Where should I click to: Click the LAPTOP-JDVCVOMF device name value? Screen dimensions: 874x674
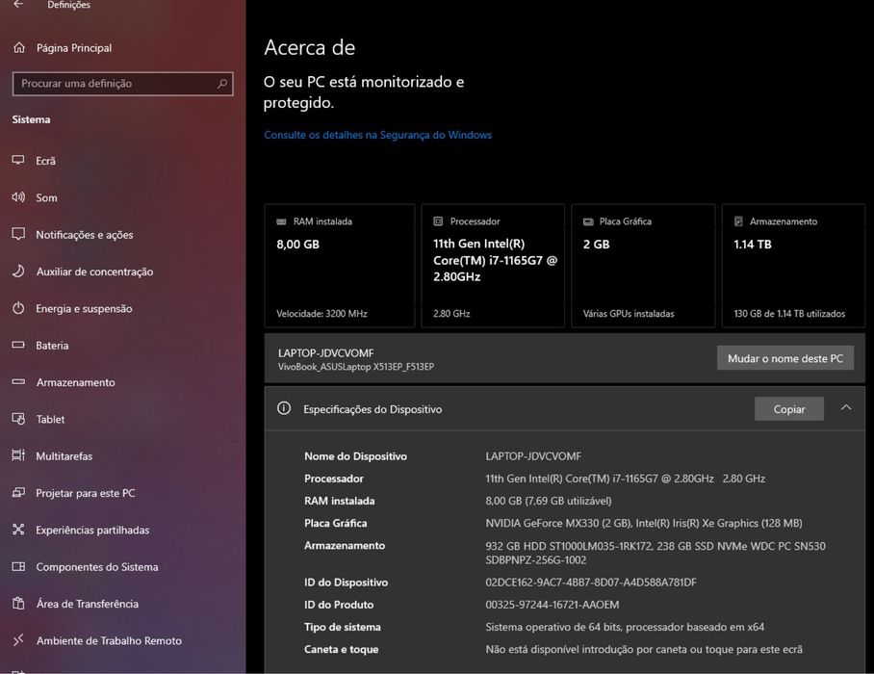tap(533, 456)
